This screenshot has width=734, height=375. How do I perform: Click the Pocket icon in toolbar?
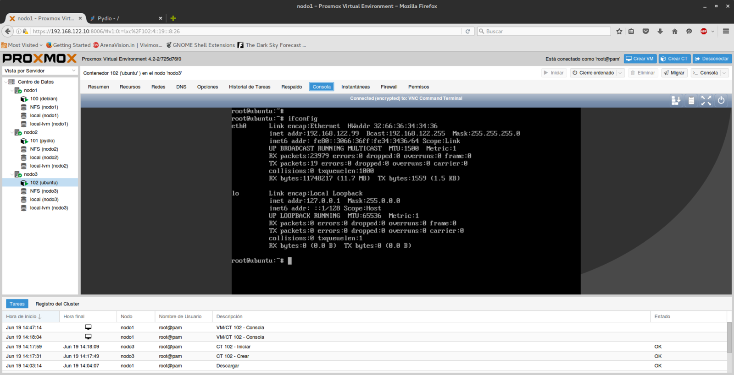coord(645,31)
